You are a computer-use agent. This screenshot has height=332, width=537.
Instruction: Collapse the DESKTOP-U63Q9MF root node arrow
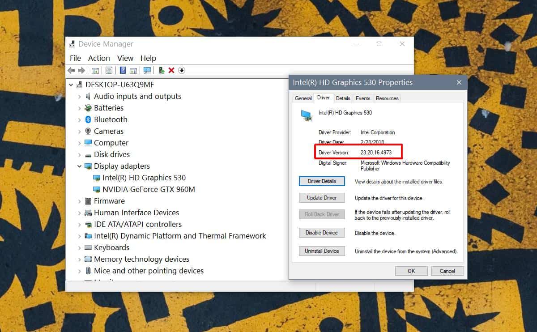point(71,85)
